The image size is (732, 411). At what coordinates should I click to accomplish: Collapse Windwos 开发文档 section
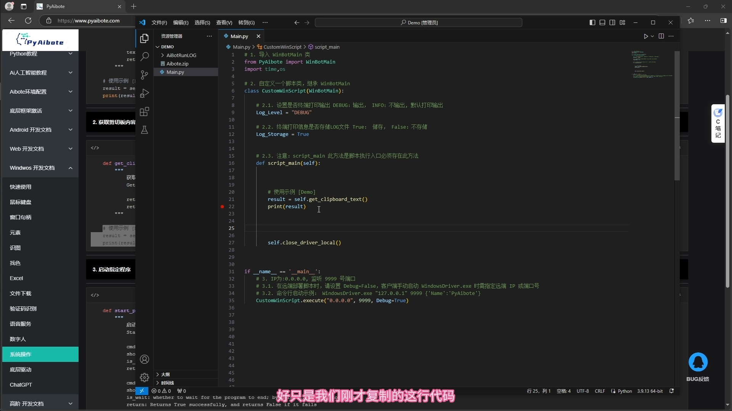pos(40,168)
